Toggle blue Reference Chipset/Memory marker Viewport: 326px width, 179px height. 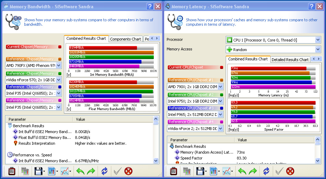tap(60, 87)
